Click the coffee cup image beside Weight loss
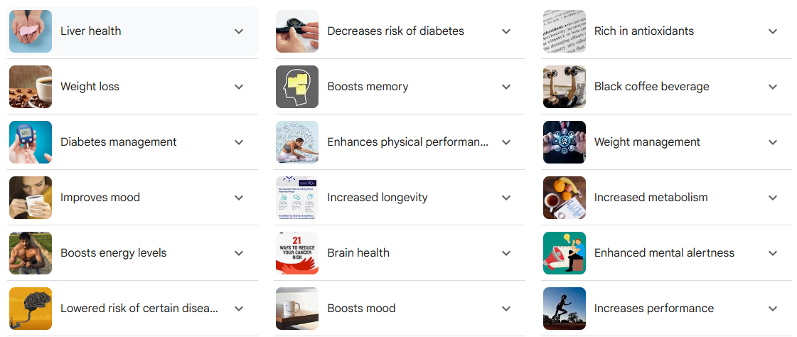Viewport: 797px width, 337px height. 31,87
